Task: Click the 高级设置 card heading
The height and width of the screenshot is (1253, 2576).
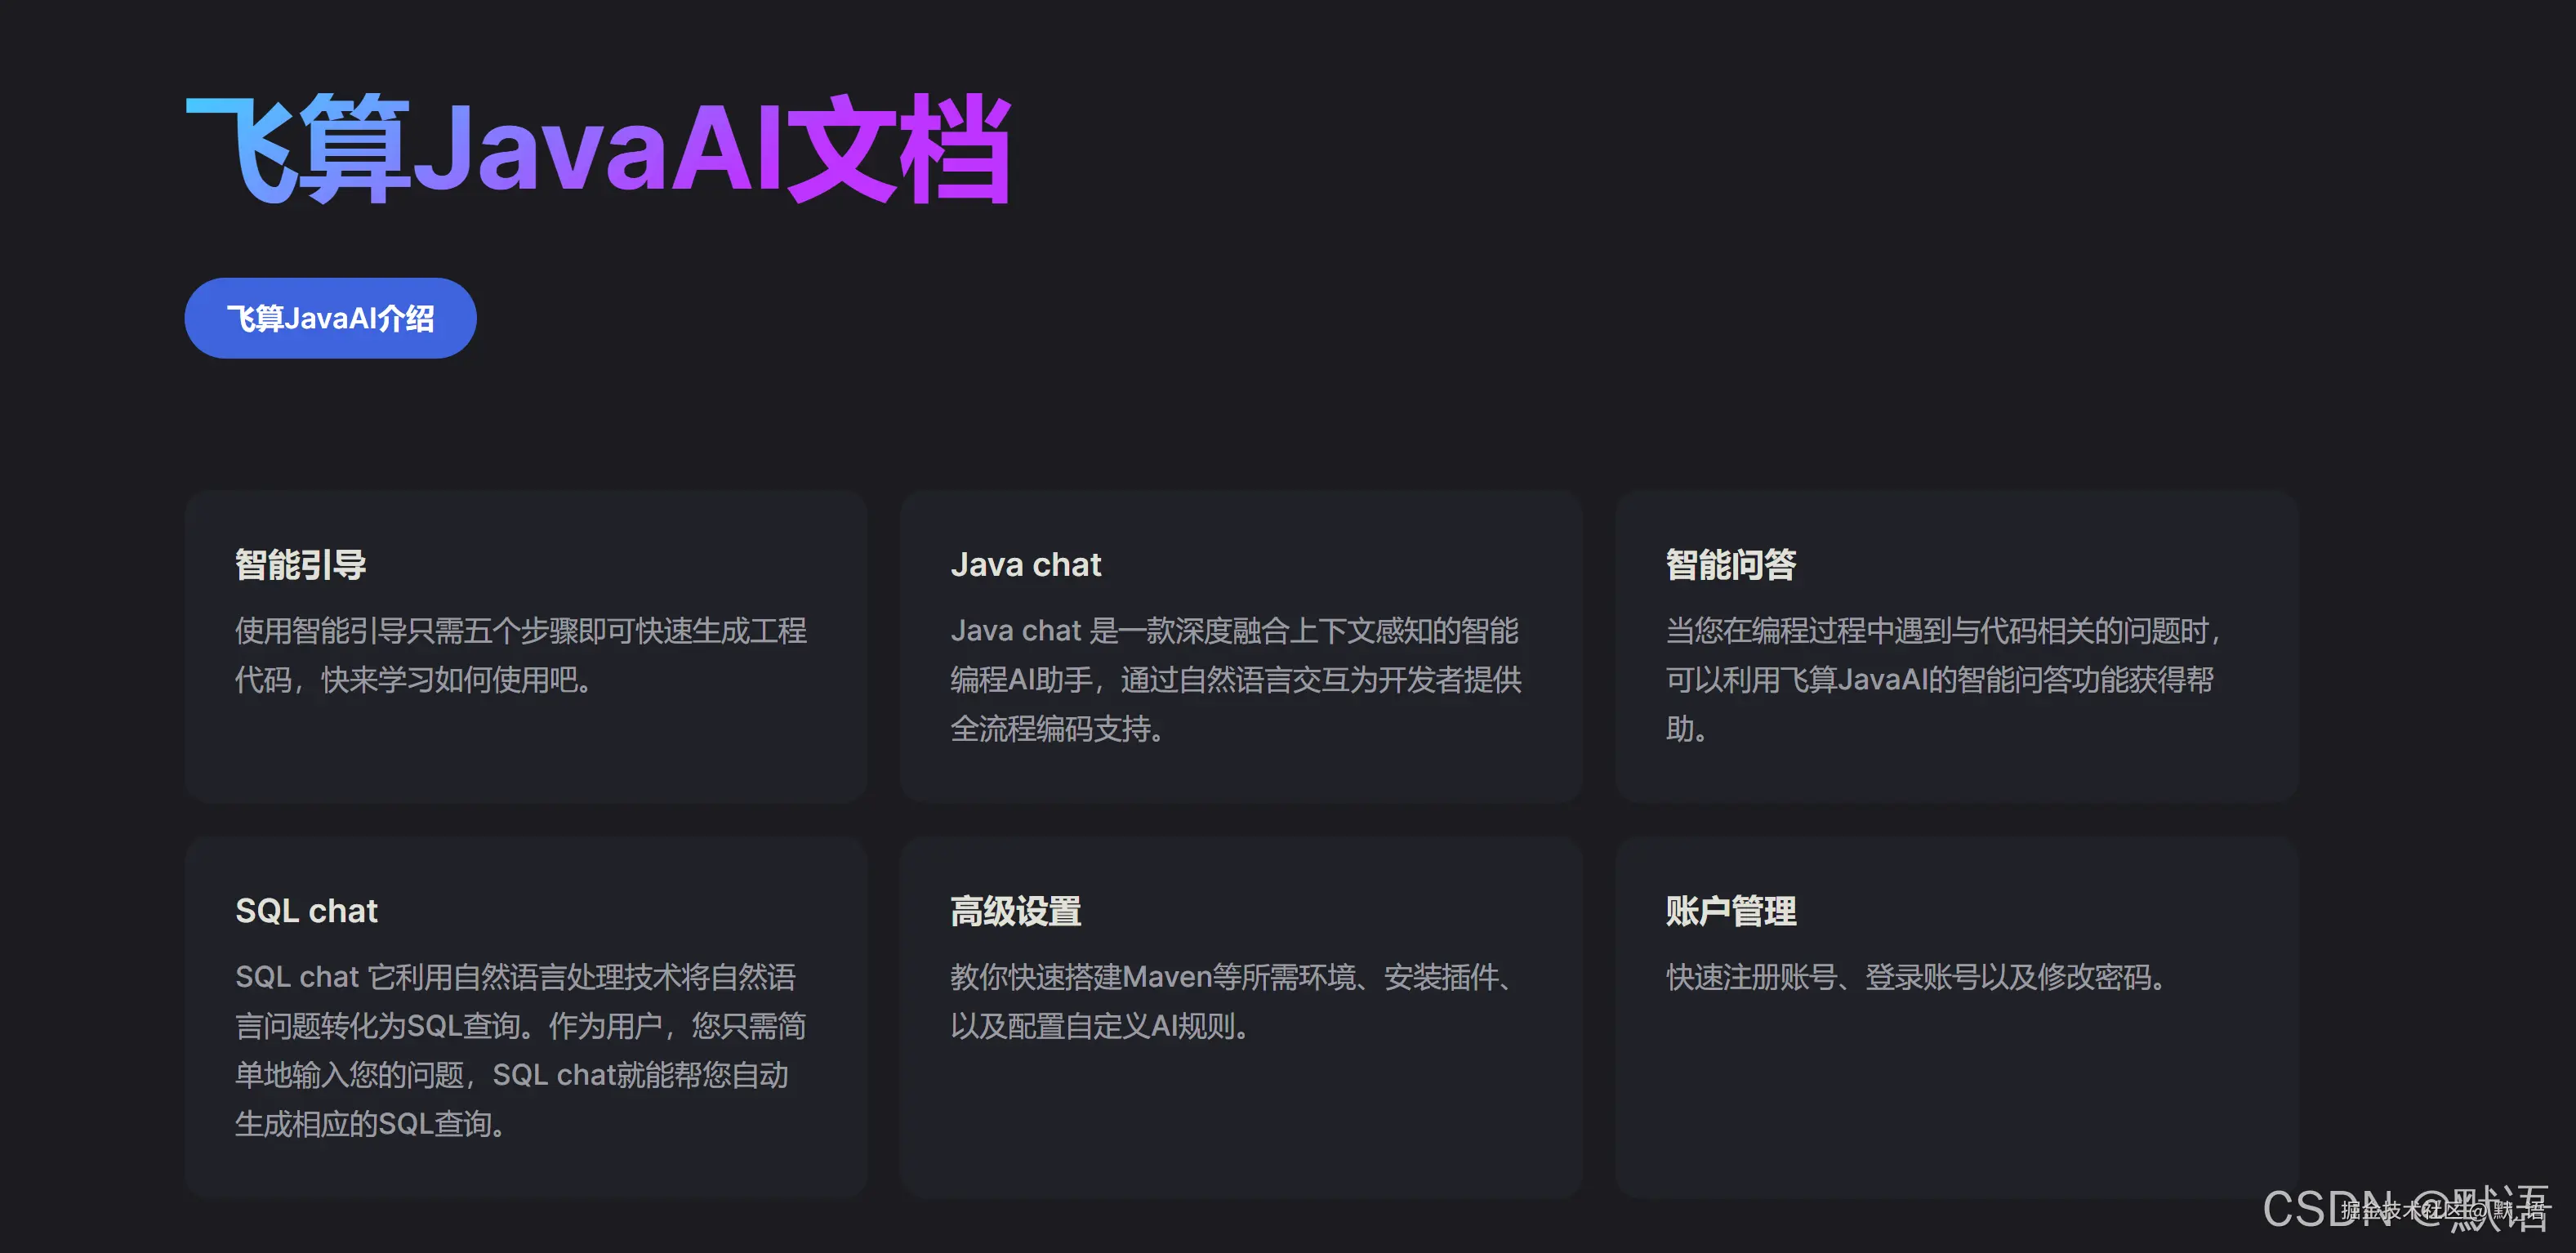Action: 1017,910
